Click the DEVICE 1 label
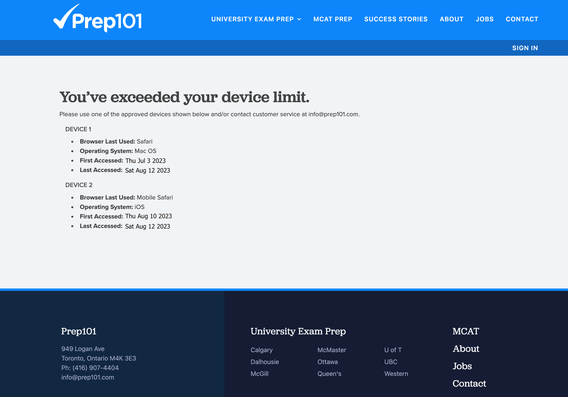 pyautogui.click(x=78, y=129)
